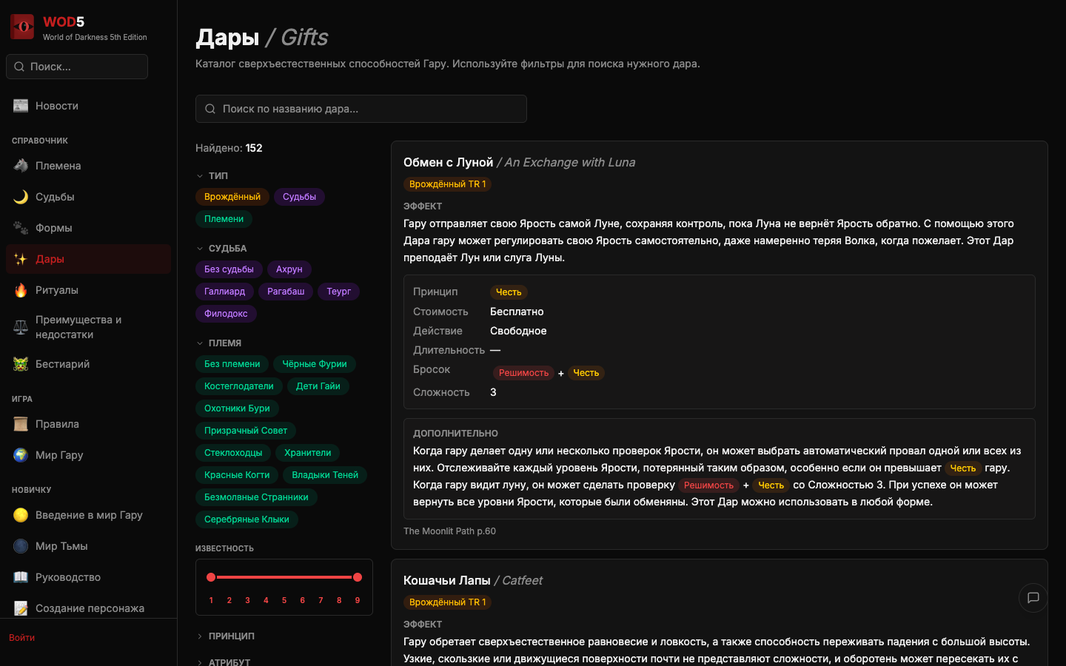1066x666 pixels.
Task: Click the open book icon beside Руководство
Action: (21, 577)
